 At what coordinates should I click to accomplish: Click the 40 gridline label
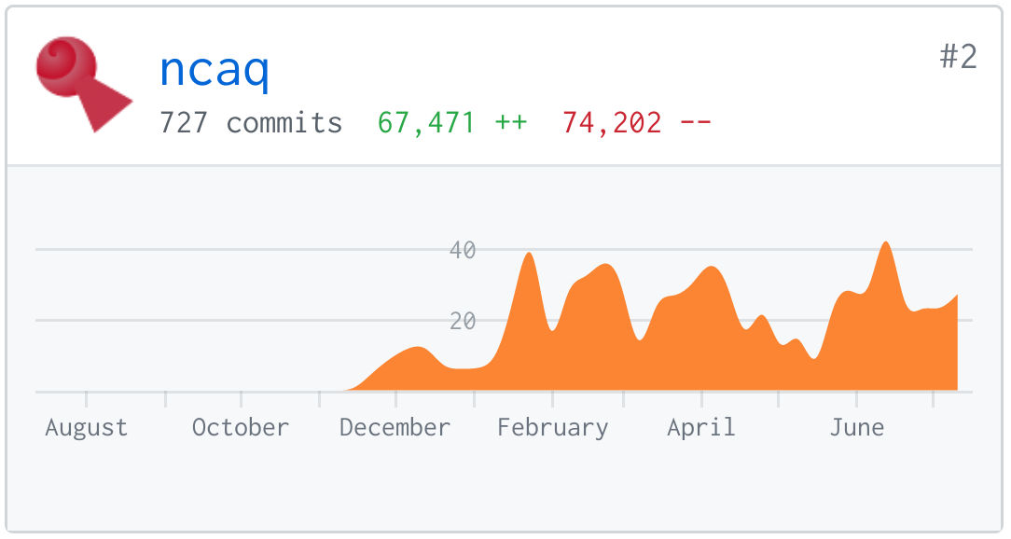click(x=463, y=250)
